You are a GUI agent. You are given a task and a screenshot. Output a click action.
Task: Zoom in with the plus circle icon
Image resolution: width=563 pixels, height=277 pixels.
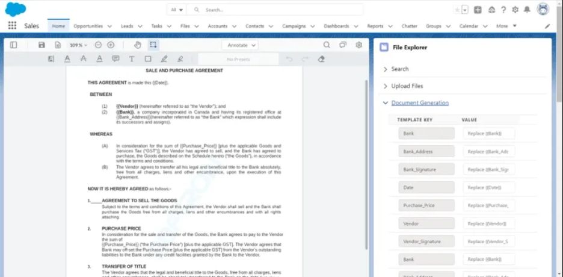point(111,45)
